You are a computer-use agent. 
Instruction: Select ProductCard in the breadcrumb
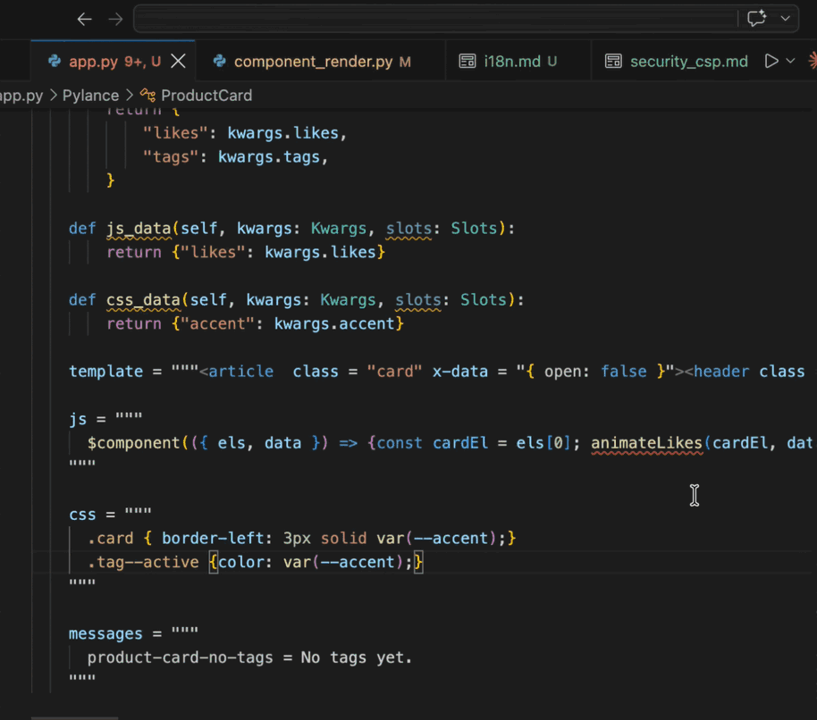tap(206, 96)
